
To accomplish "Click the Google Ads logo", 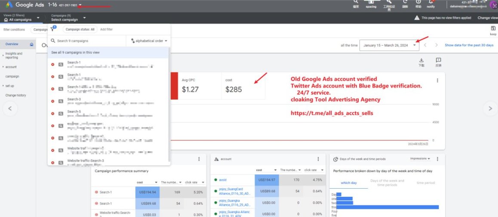I will pos(9,5).
